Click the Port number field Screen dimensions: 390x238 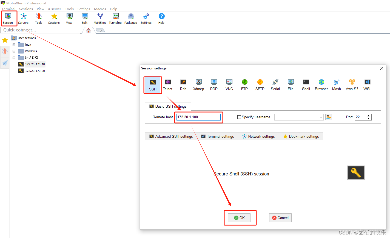(361, 117)
